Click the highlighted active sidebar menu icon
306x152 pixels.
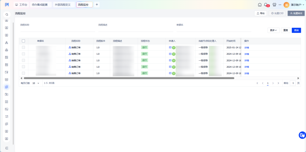tap(7, 87)
